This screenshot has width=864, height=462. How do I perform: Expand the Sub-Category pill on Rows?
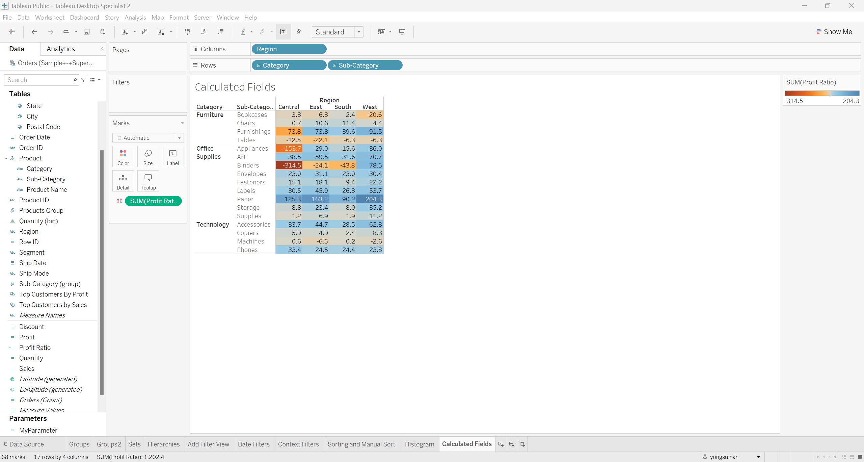click(334, 66)
